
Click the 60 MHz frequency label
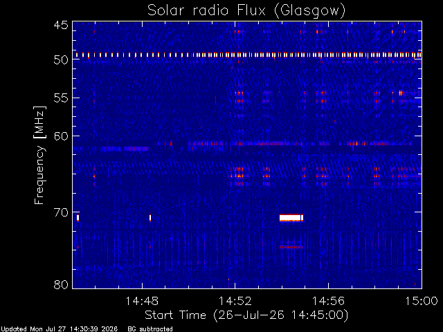point(61,136)
